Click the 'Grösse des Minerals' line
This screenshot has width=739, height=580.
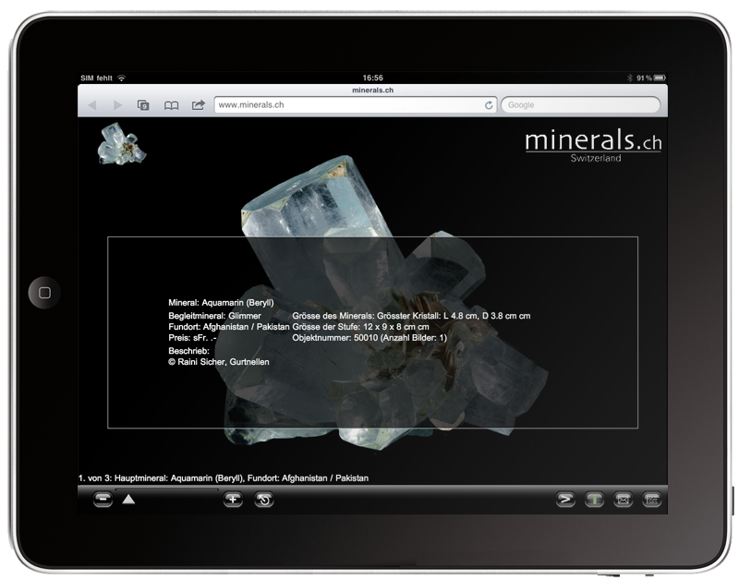(411, 316)
